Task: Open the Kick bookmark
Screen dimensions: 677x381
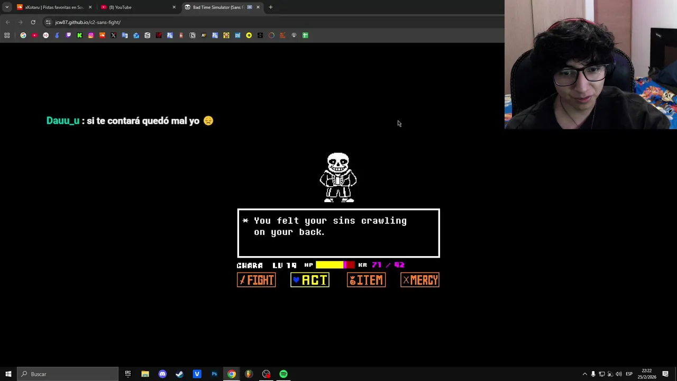Action: pos(79,35)
